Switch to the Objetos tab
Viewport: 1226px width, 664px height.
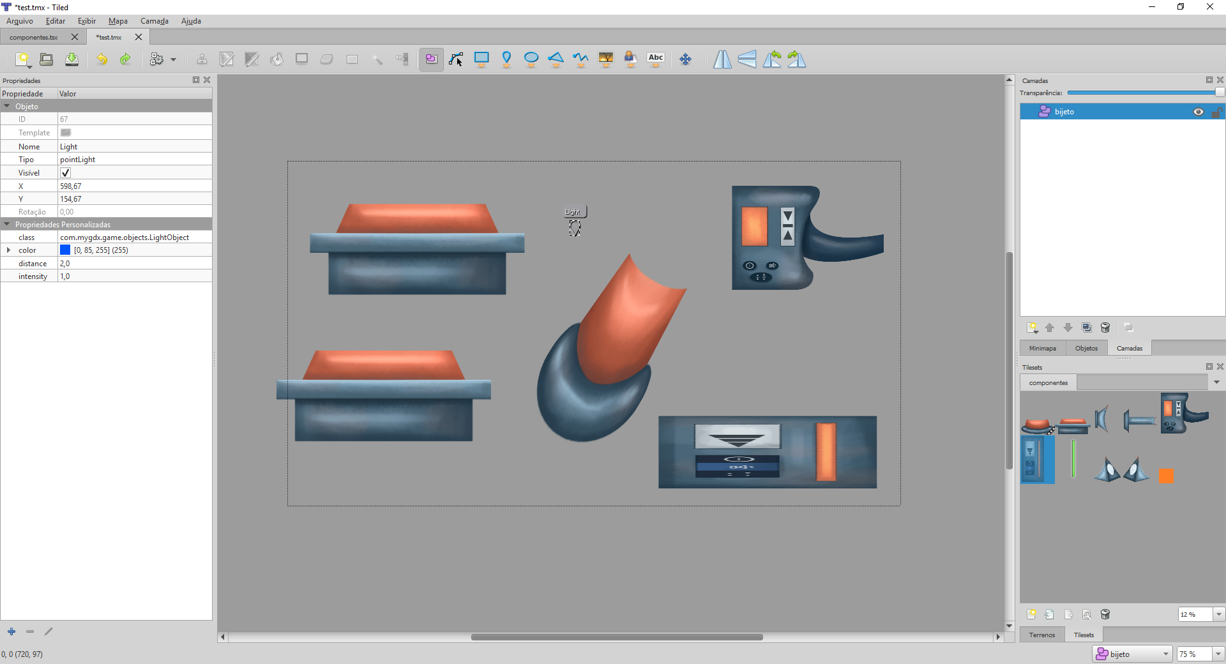[x=1086, y=349]
